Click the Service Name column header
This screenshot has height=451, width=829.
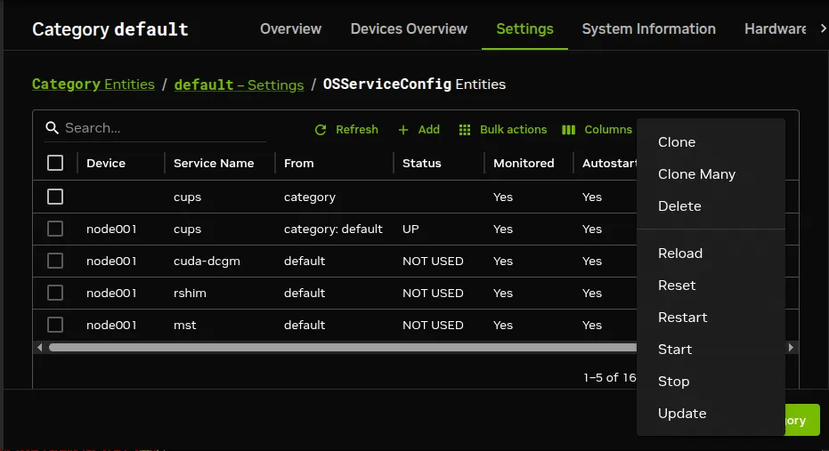[214, 163]
